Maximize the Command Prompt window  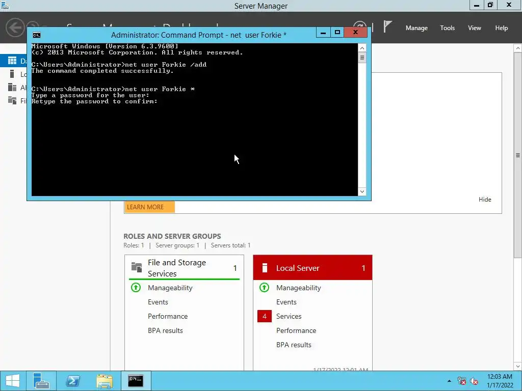tap(337, 32)
